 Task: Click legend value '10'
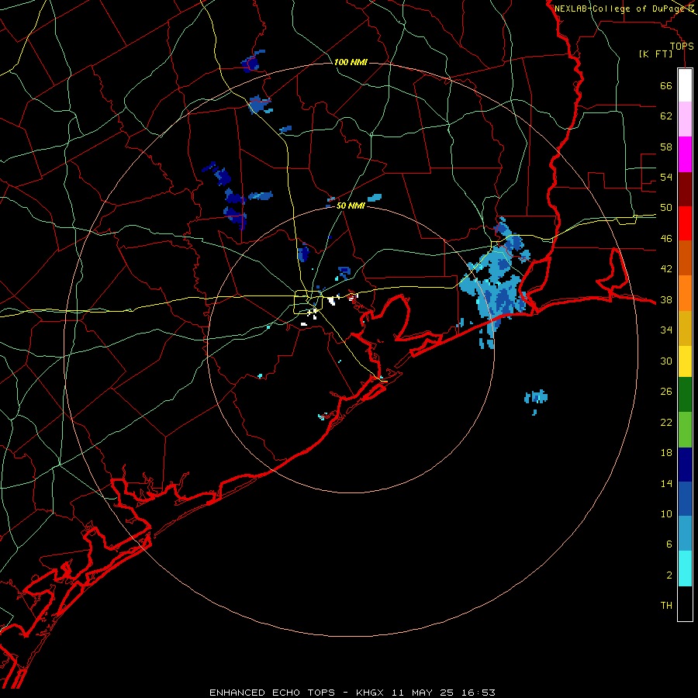(666, 514)
